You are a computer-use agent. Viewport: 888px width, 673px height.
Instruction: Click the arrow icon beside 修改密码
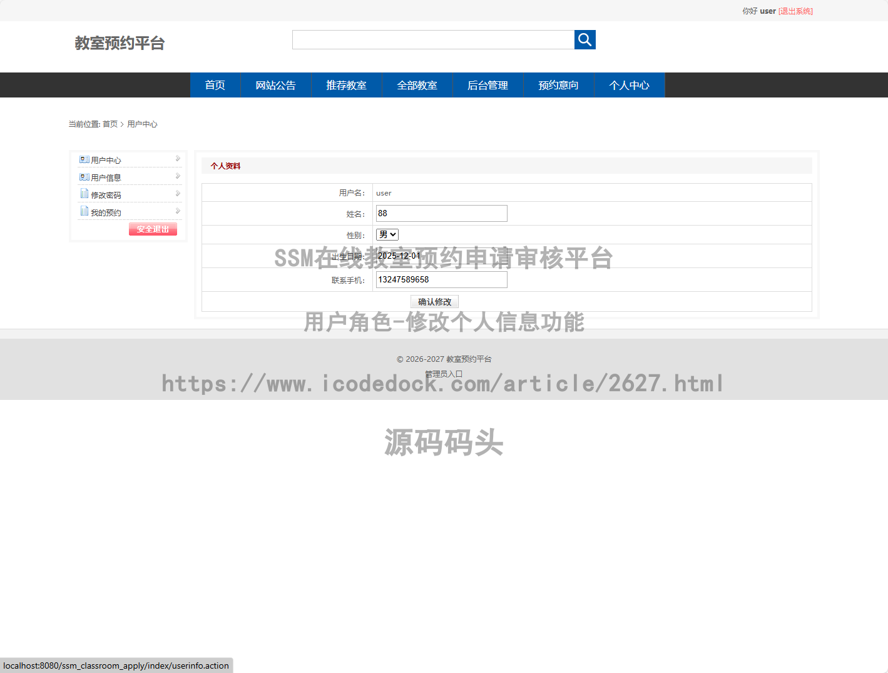[178, 193]
